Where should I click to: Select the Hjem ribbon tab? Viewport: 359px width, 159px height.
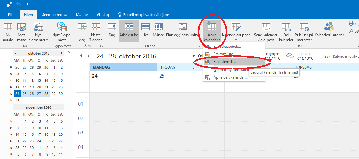[28, 15]
